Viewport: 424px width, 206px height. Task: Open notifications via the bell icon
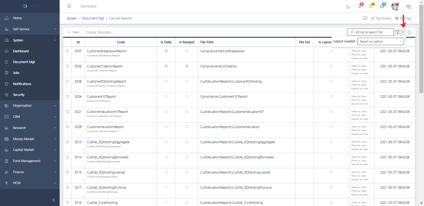tap(359, 6)
